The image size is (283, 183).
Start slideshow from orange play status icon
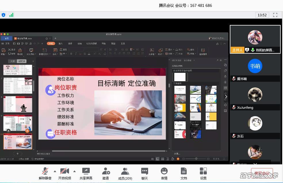178,159
